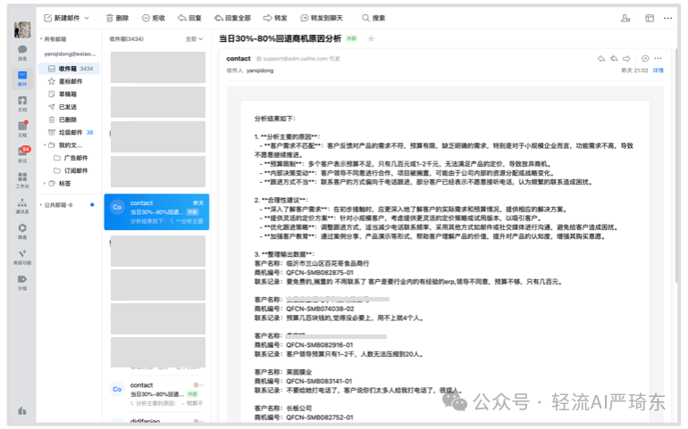Screen dimensions: 688x429
Task: Open 分组 in the left sidebar
Action: [x=22, y=283]
